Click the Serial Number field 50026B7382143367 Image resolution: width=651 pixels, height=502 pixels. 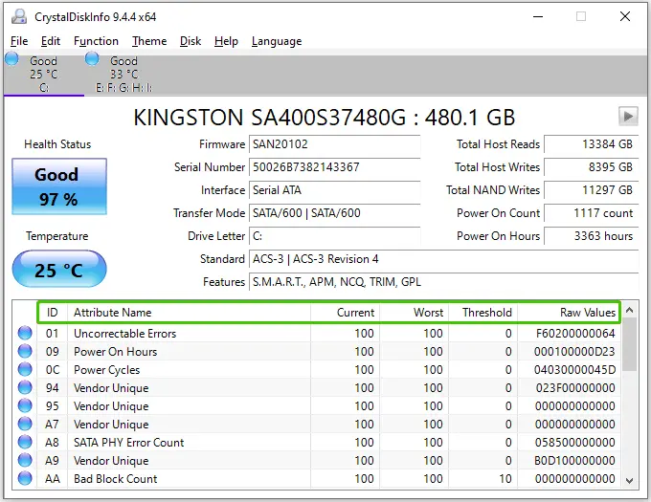(x=335, y=167)
